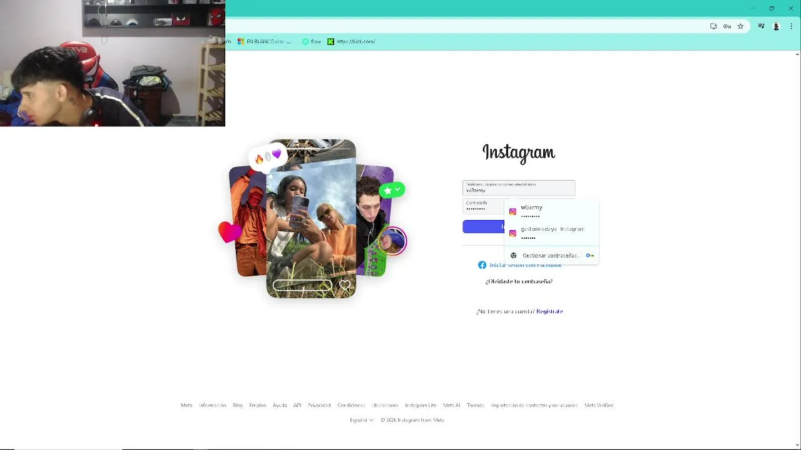Image resolution: width=801 pixels, height=450 pixels.
Task: Click the install app icon in address bar
Action: pos(713,26)
